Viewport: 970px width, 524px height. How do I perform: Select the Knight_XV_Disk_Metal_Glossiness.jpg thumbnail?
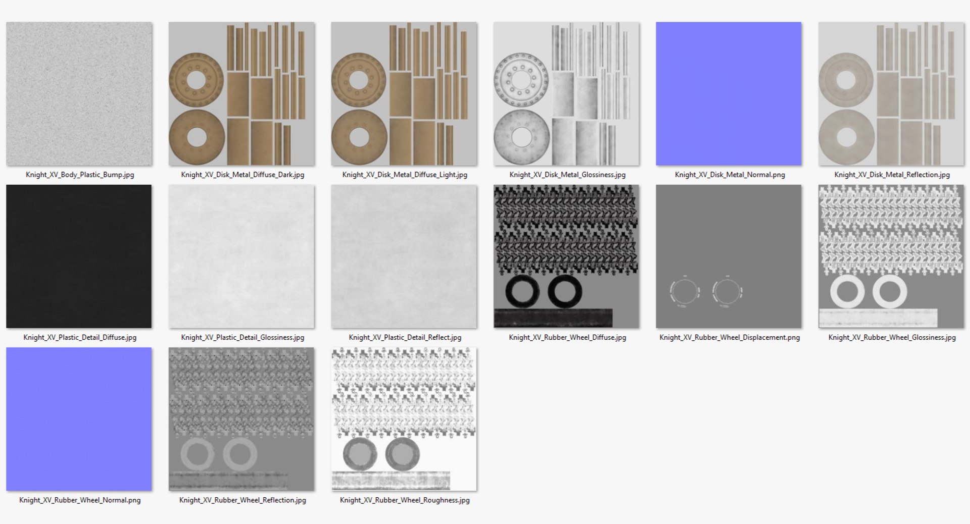(x=566, y=93)
